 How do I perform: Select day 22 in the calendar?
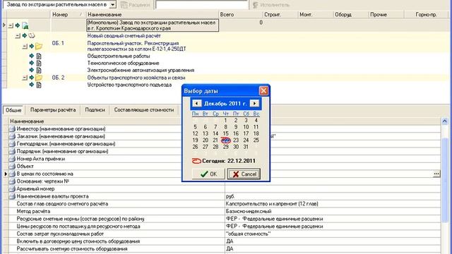click(225, 140)
